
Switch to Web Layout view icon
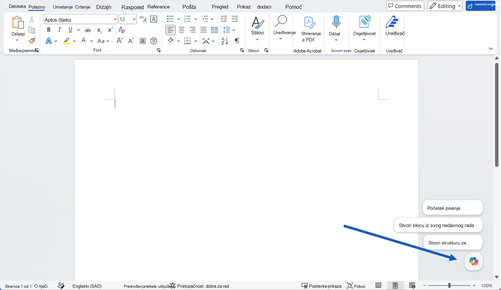412,285
